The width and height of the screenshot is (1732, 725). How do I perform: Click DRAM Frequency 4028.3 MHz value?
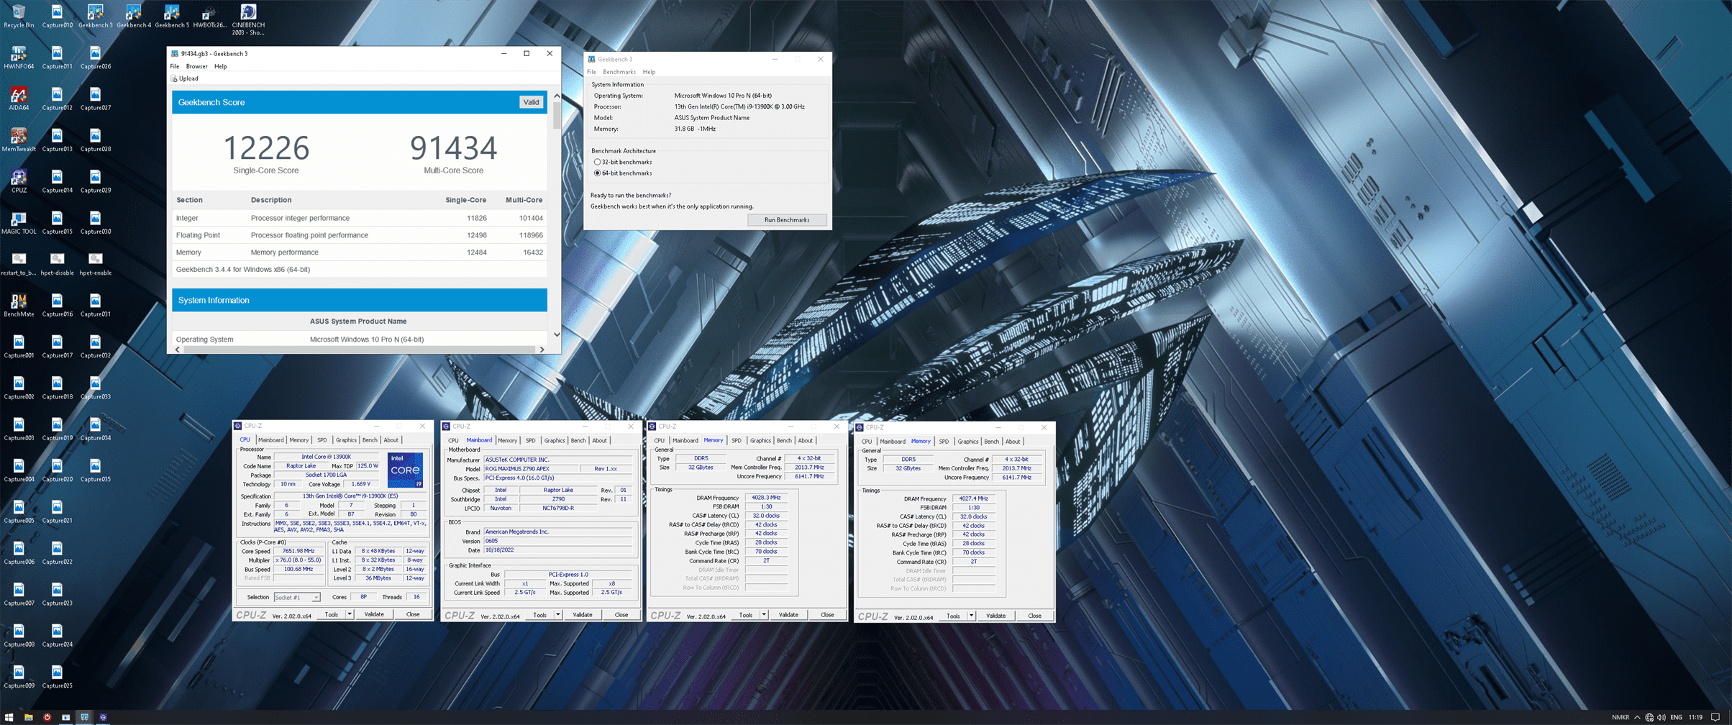pos(766,498)
